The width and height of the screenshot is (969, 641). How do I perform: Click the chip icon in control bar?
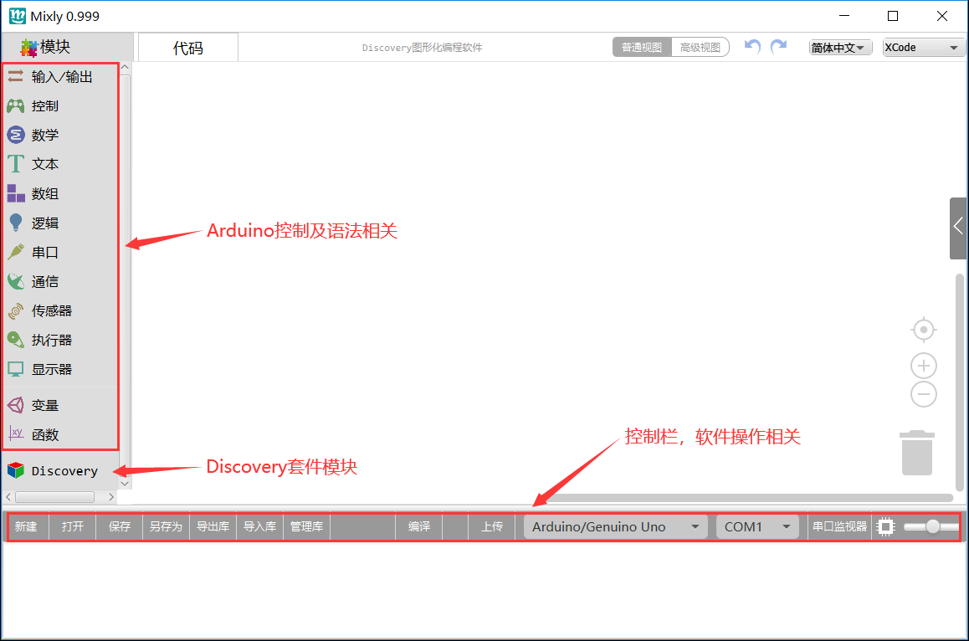click(885, 526)
